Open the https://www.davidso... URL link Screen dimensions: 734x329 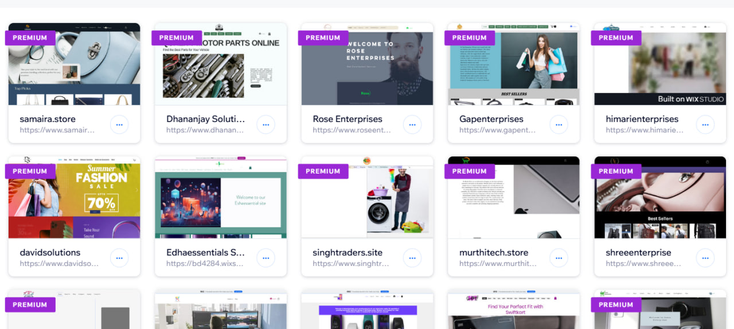59,264
